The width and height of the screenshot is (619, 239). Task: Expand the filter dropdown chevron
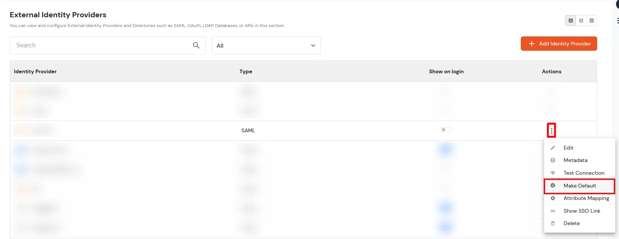pos(313,45)
